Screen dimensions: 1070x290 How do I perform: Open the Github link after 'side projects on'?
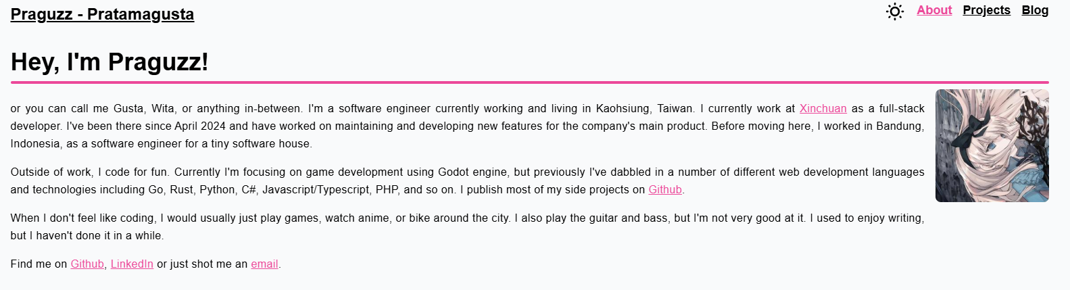(665, 189)
